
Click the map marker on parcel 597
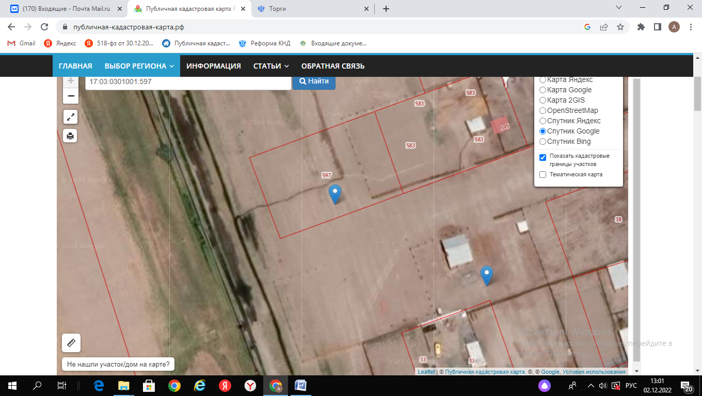(x=335, y=194)
